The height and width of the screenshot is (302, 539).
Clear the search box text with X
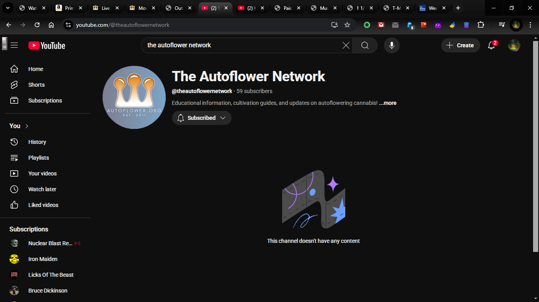pyautogui.click(x=346, y=45)
